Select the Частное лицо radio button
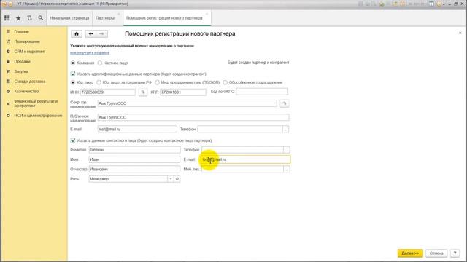The width and height of the screenshot is (467, 262). [100, 63]
